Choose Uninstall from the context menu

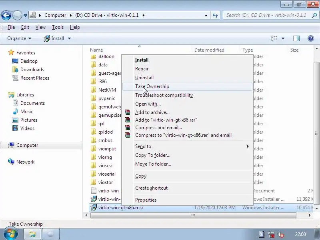(187, 78)
